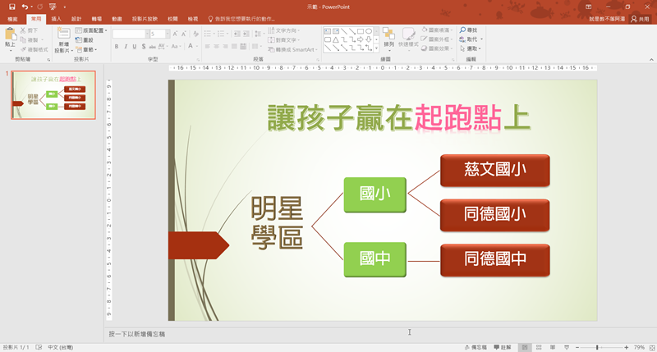Expand the shapes gallery more button

point(376,48)
